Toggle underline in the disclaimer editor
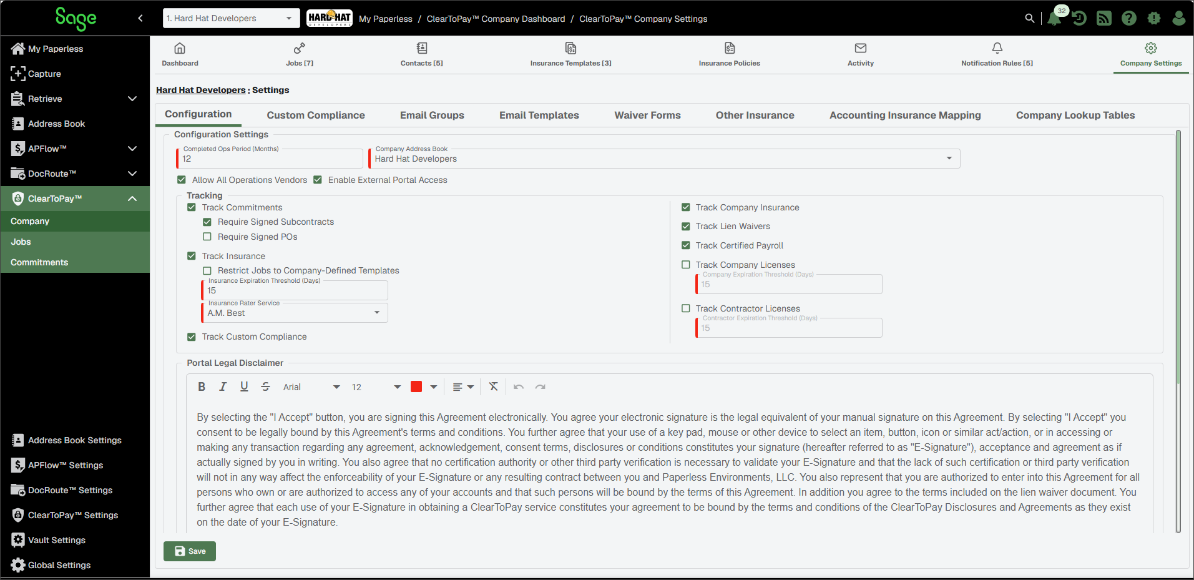 244,387
